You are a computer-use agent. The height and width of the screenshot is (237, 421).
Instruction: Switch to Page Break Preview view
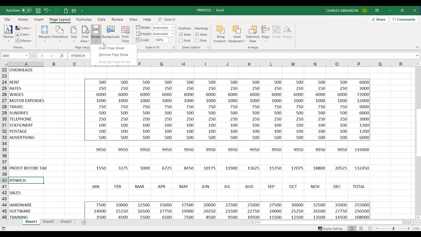click(370, 228)
